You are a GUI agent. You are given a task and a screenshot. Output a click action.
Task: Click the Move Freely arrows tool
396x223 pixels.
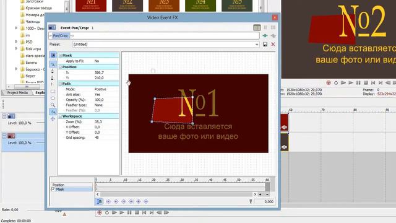53,118
